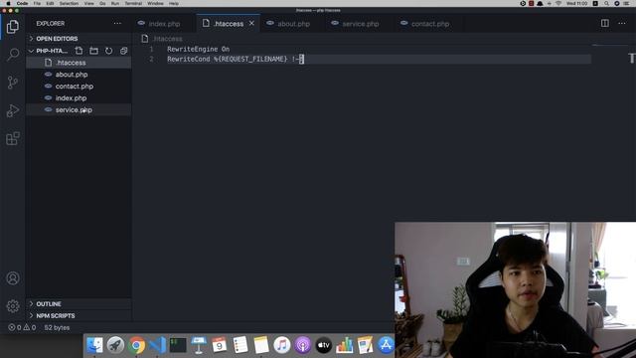Image resolution: width=636 pixels, height=358 pixels.
Task: Open service.php in explorer tree
Action: 79,109
